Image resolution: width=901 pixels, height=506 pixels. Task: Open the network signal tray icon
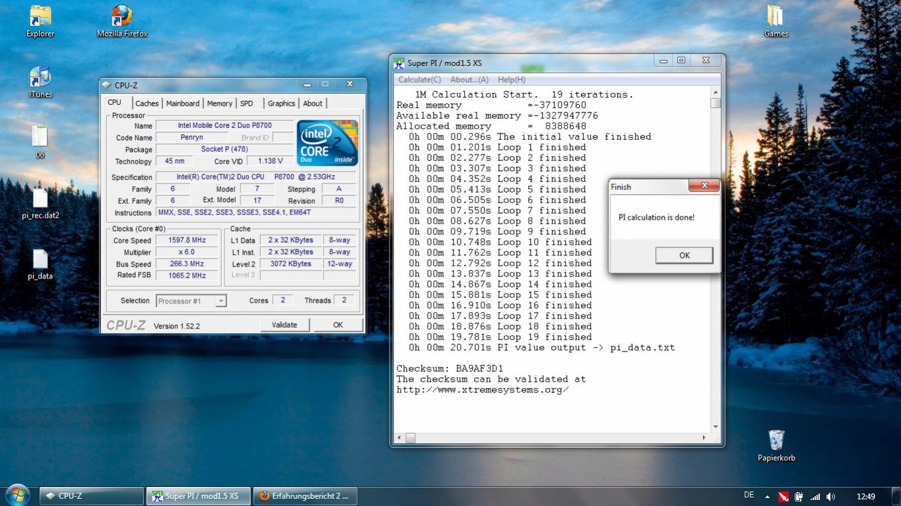815,497
